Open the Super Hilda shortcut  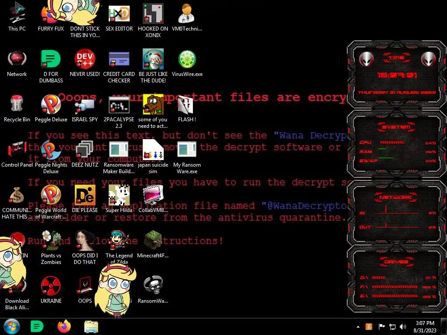[x=119, y=199]
